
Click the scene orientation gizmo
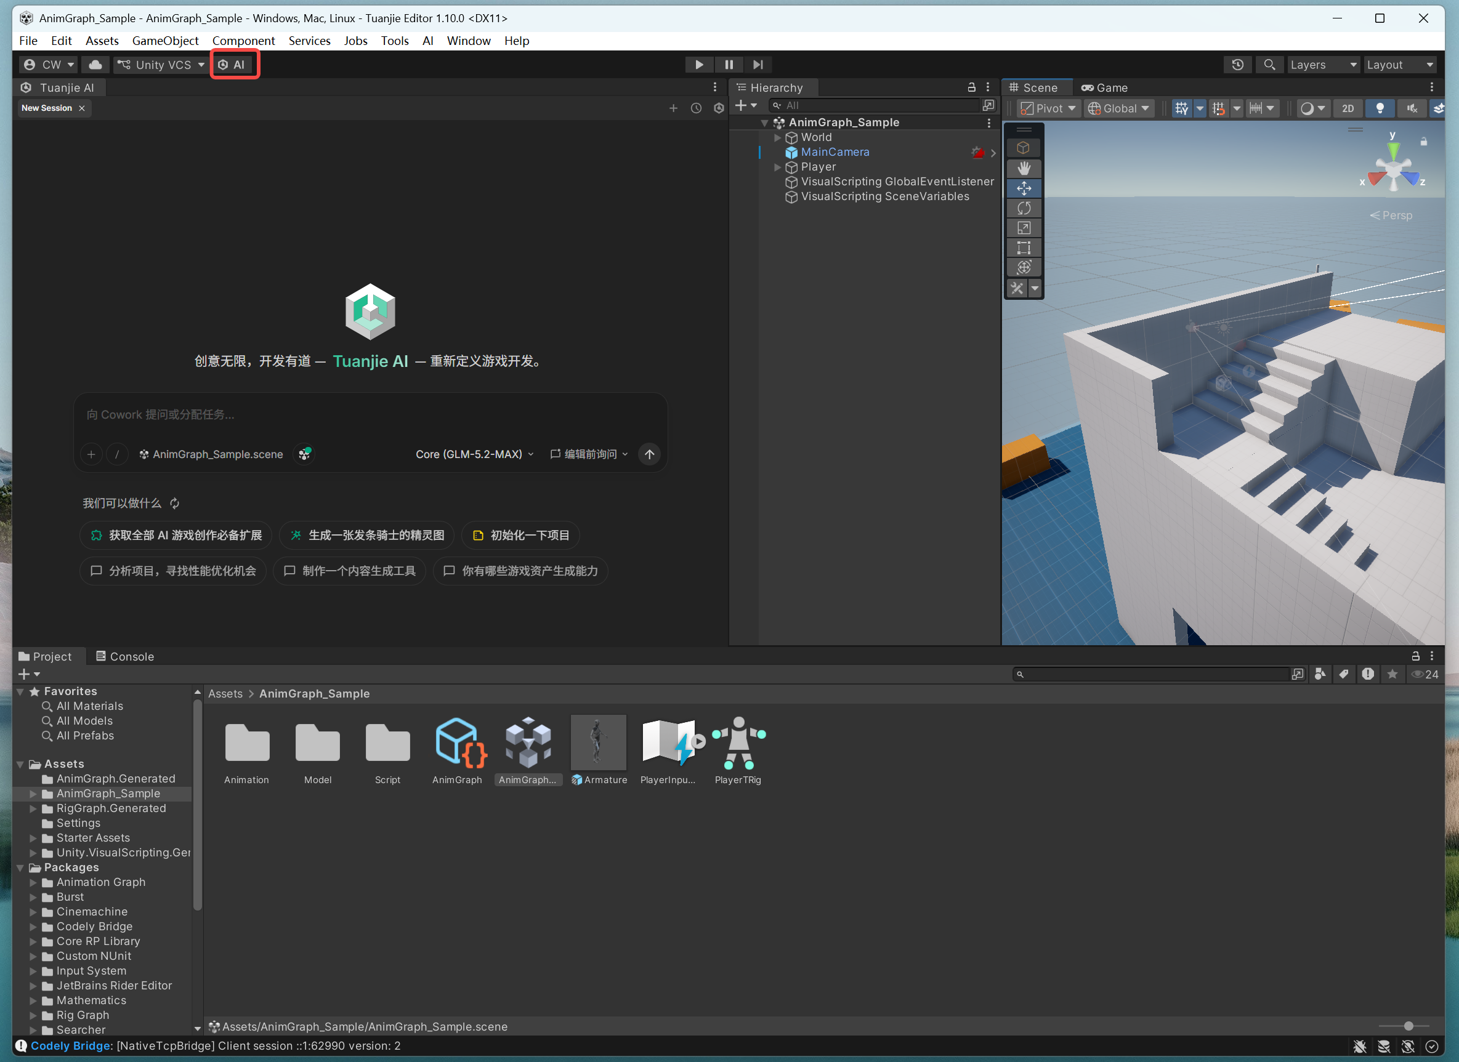(x=1393, y=167)
